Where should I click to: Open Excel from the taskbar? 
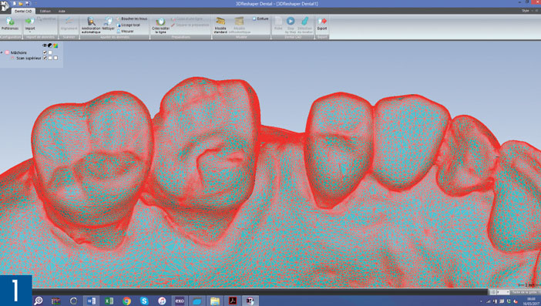click(109, 301)
